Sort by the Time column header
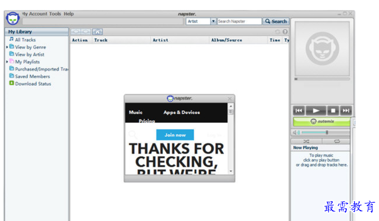This screenshot has height=221, width=379. click(275, 40)
